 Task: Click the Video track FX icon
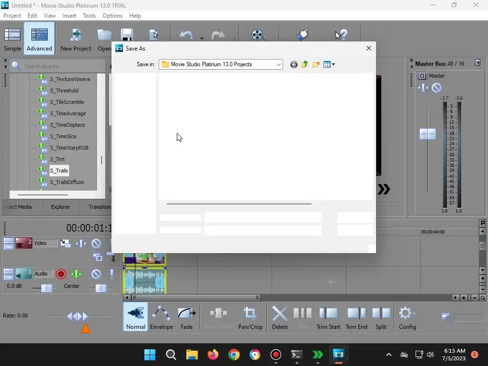coord(81,243)
